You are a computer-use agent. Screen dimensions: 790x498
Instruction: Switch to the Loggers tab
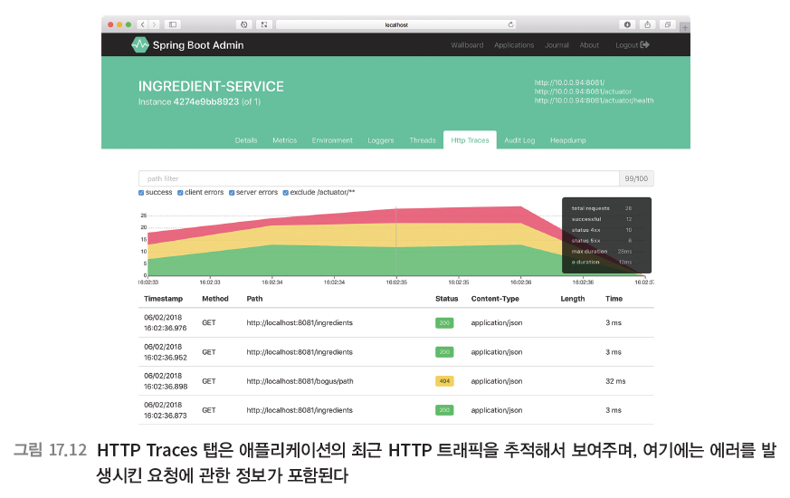[x=381, y=140]
